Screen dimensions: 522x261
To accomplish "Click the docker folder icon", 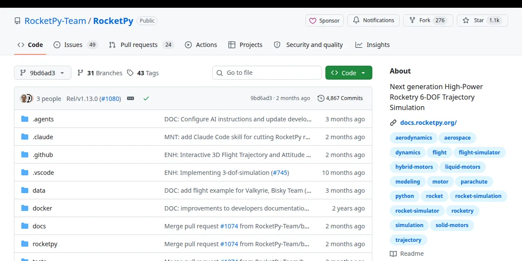I will 25,208.
